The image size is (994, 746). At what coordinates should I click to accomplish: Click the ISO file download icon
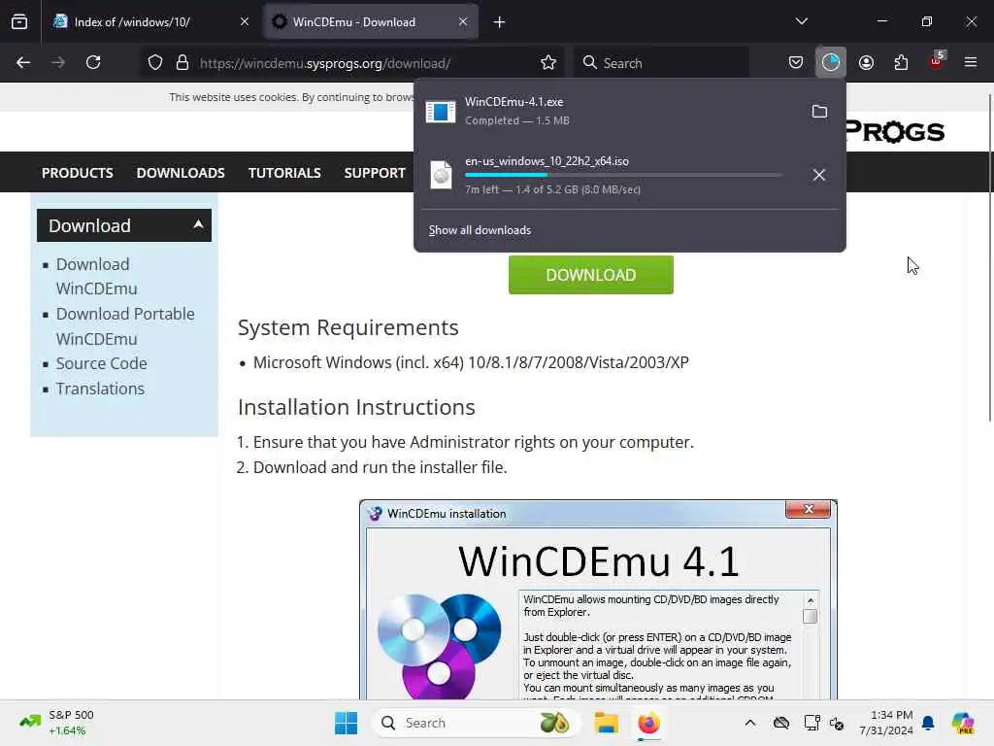pyautogui.click(x=441, y=175)
